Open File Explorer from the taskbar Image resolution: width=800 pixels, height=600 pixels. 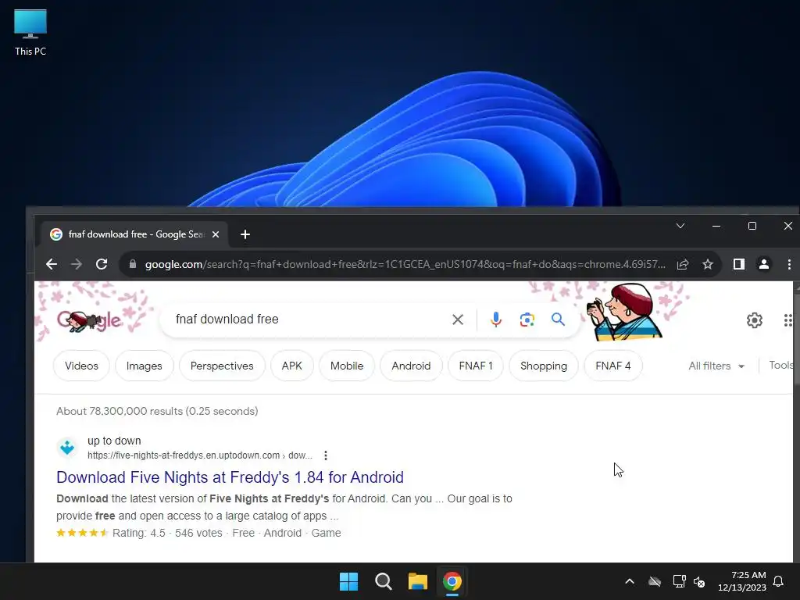click(417, 581)
